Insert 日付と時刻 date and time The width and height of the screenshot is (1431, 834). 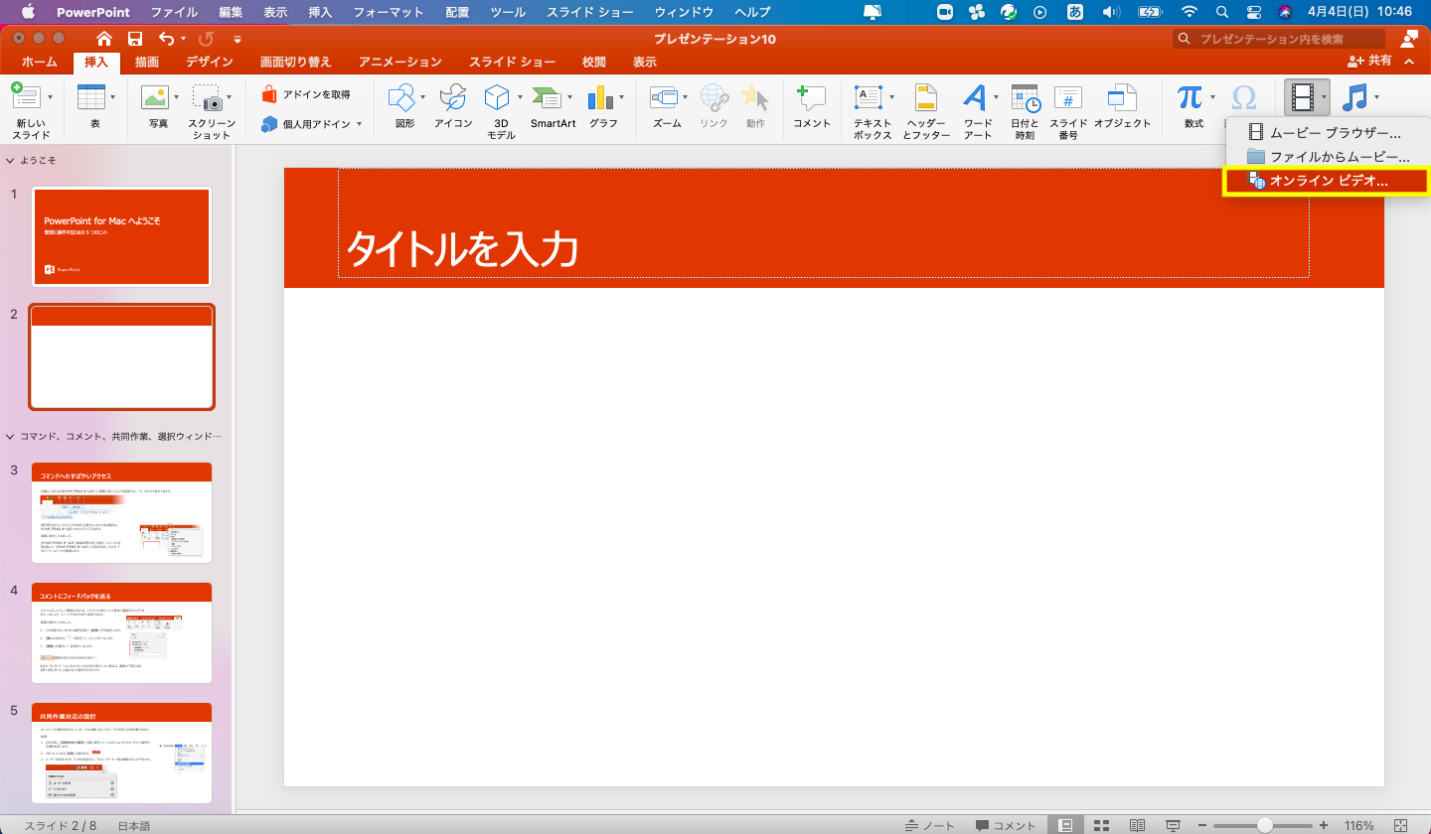(1025, 97)
